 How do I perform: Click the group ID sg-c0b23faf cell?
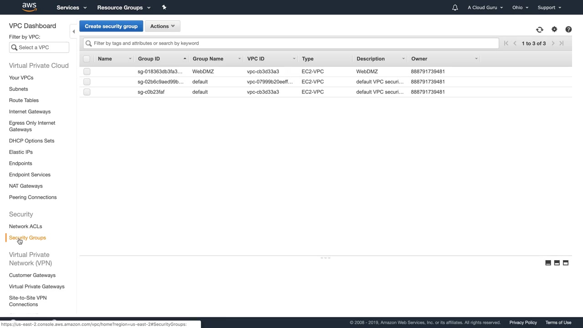(x=151, y=92)
